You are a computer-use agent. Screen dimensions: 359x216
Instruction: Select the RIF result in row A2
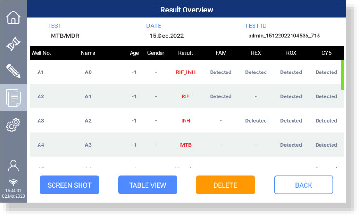click(186, 96)
